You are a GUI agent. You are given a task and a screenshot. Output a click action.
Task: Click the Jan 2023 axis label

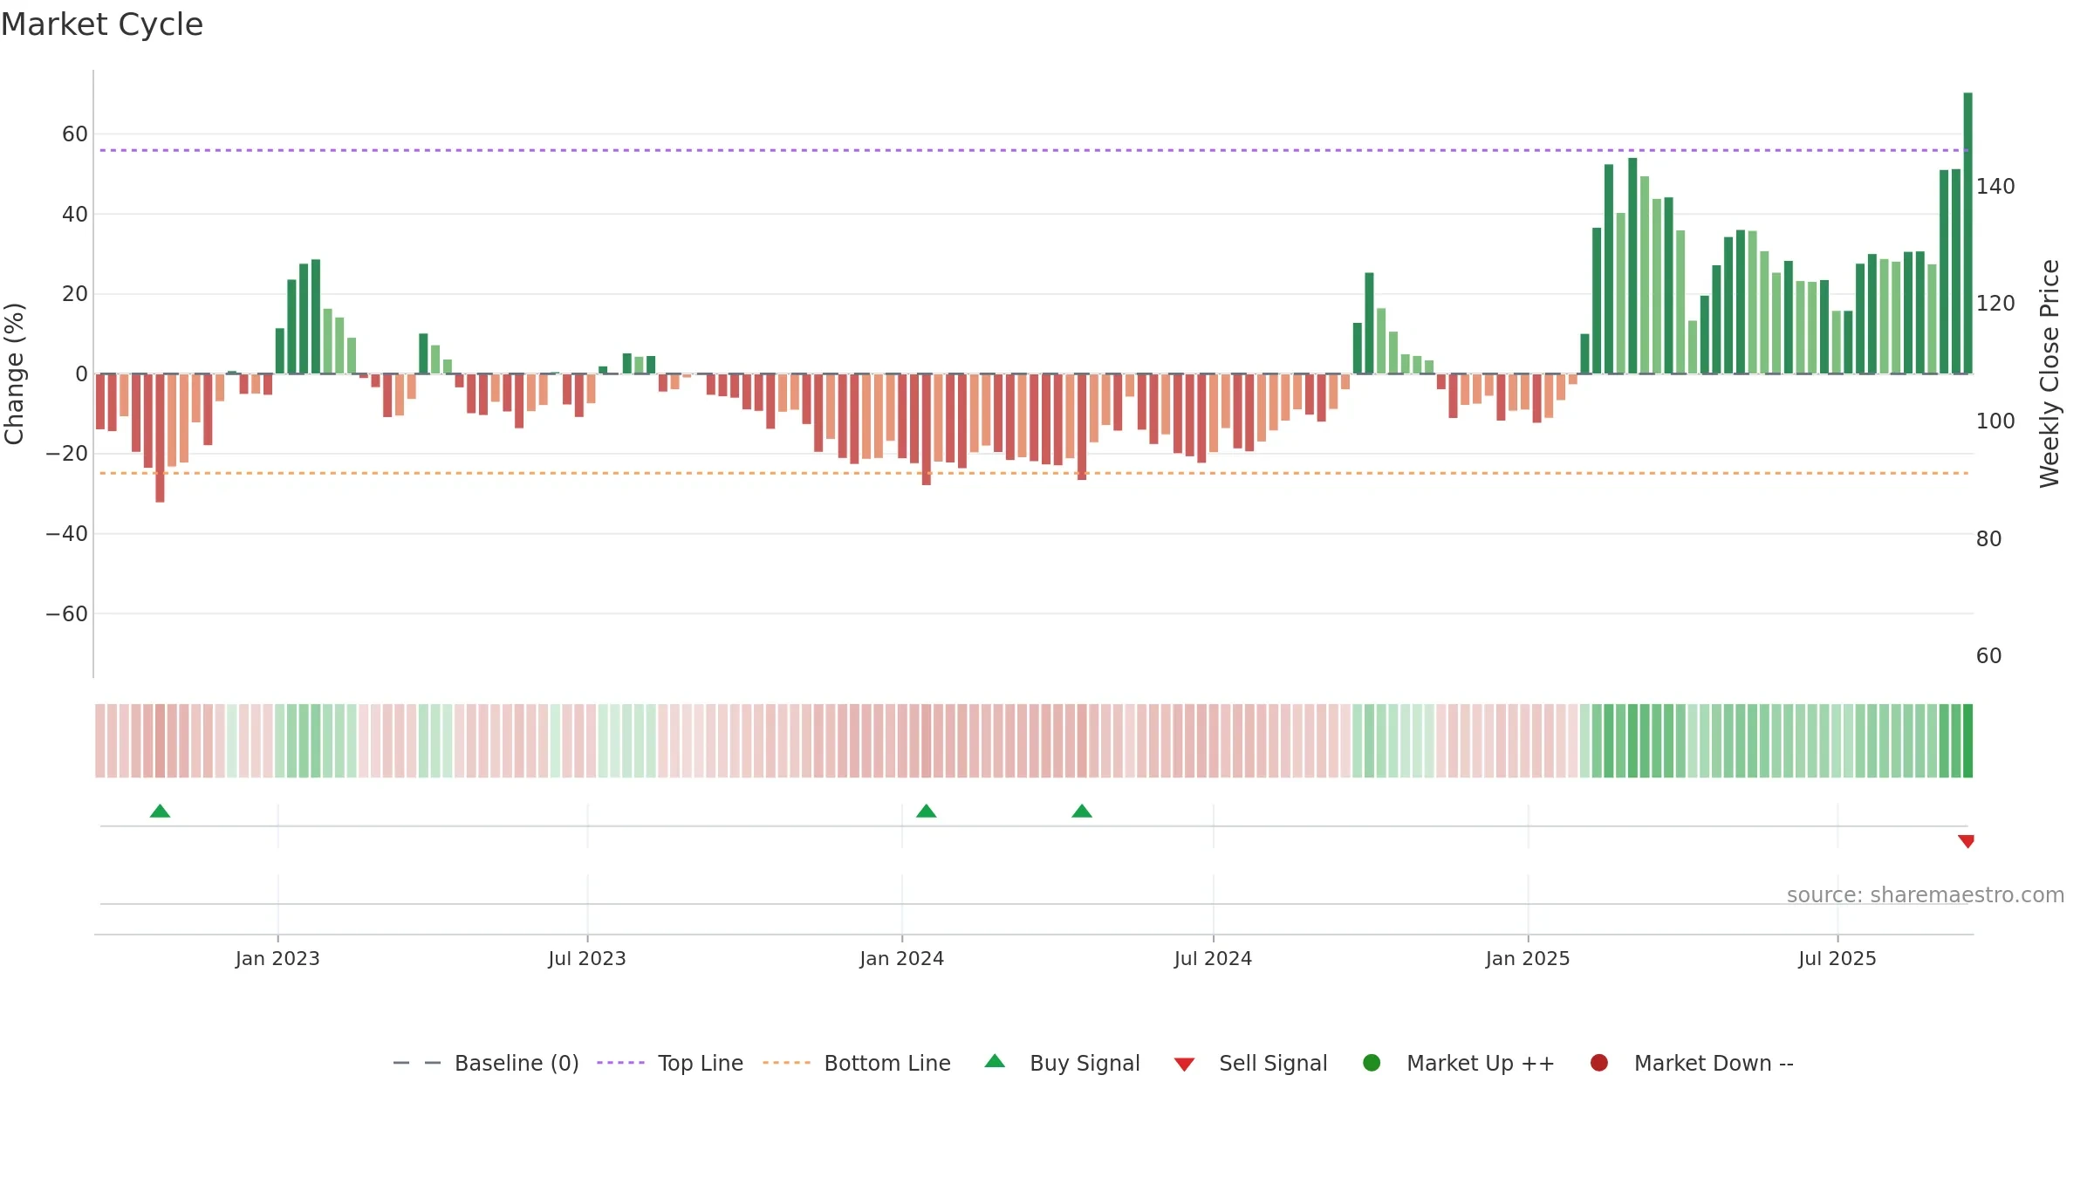[277, 959]
